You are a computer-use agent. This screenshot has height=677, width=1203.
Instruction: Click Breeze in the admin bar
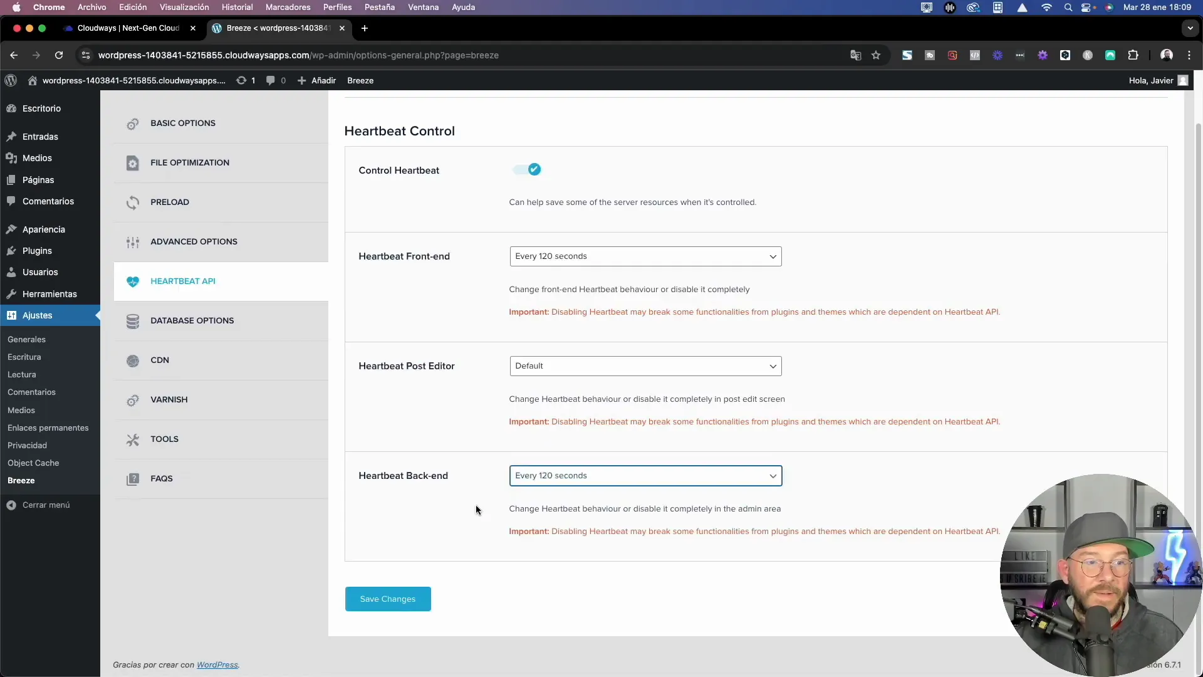pyautogui.click(x=360, y=80)
